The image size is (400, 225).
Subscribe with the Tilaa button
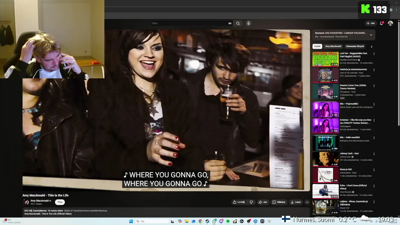[60, 202]
